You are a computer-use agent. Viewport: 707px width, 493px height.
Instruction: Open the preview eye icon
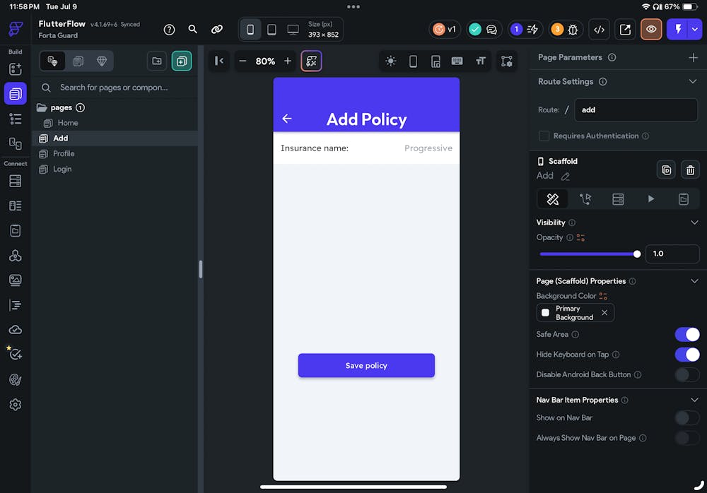pyautogui.click(x=651, y=30)
